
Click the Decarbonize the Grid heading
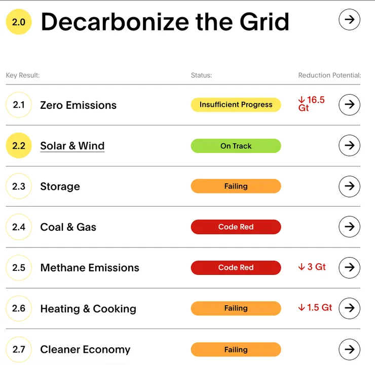tap(165, 22)
